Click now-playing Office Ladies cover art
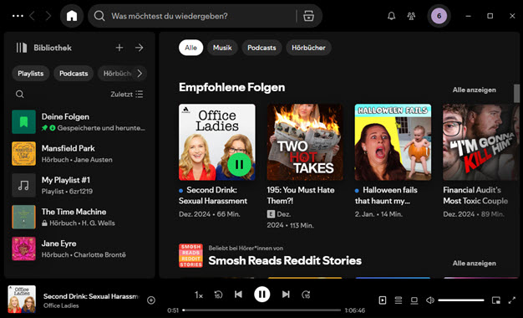The height and width of the screenshot is (318, 523). coord(22,300)
